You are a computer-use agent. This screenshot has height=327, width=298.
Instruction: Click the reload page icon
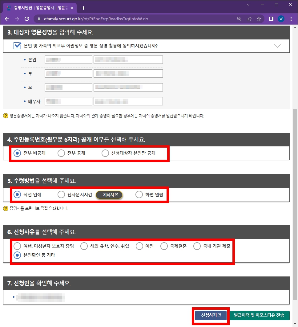point(26,18)
